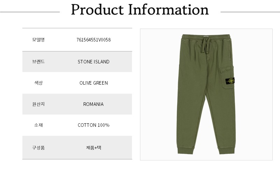Click the right ribbed ankle cuff

point(226,149)
